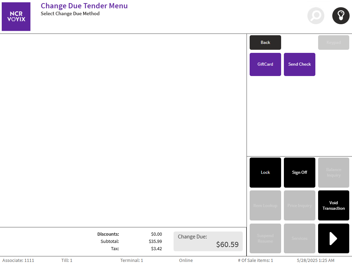The width and height of the screenshot is (352, 264).
Task: Open Item Lookup
Action: tap(265, 205)
